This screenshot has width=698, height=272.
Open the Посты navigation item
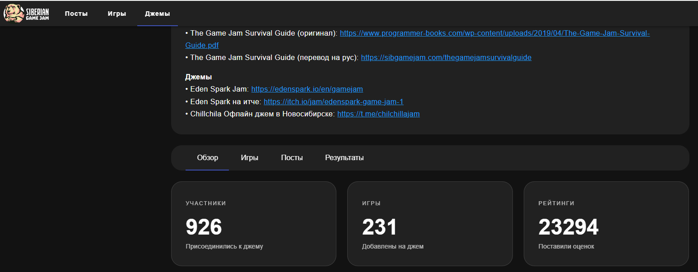coord(76,14)
